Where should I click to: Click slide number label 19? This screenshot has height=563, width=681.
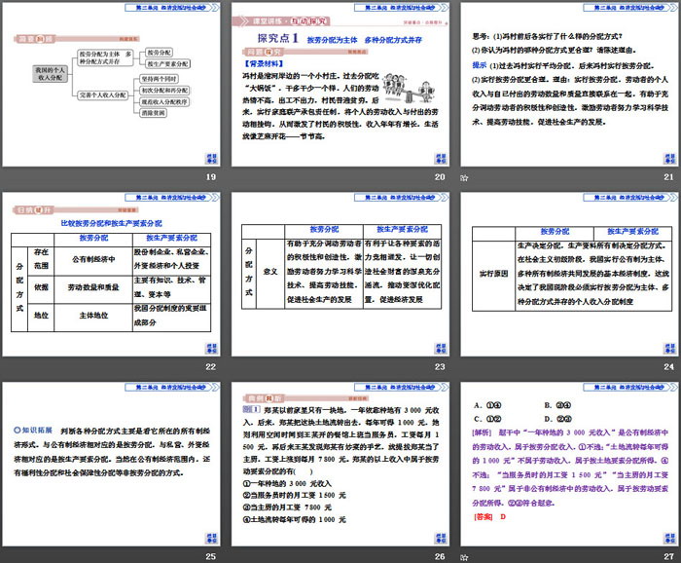(x=211, y=177)
